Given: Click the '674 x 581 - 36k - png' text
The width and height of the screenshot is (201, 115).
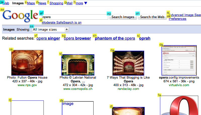Looking at the screenshot, I should click(x=179, y=81).
